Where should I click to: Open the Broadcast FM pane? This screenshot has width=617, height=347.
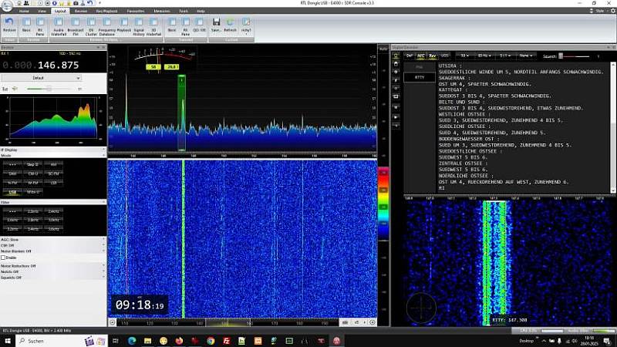tap(75, 26)
